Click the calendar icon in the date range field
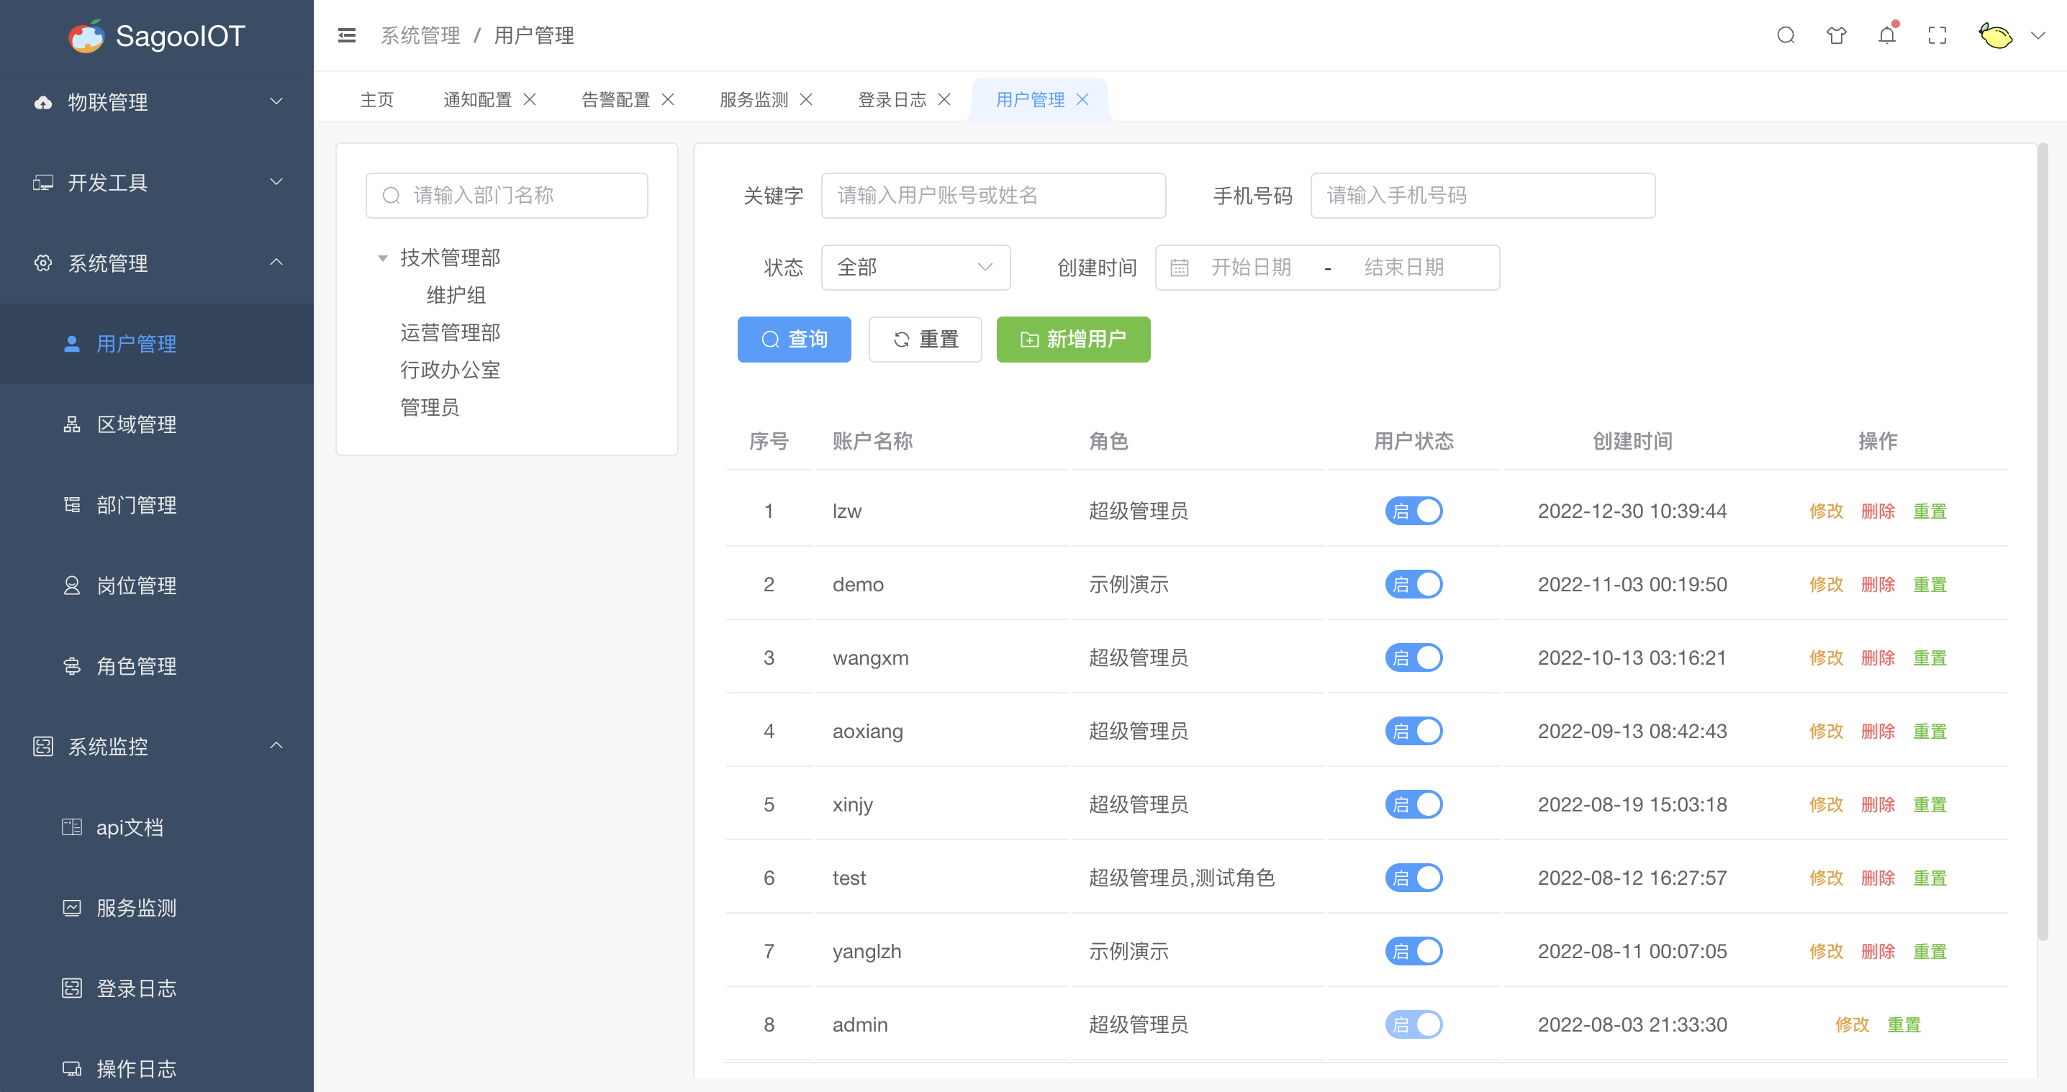The image size is (2067, 1092). [x=1179, y=268]
